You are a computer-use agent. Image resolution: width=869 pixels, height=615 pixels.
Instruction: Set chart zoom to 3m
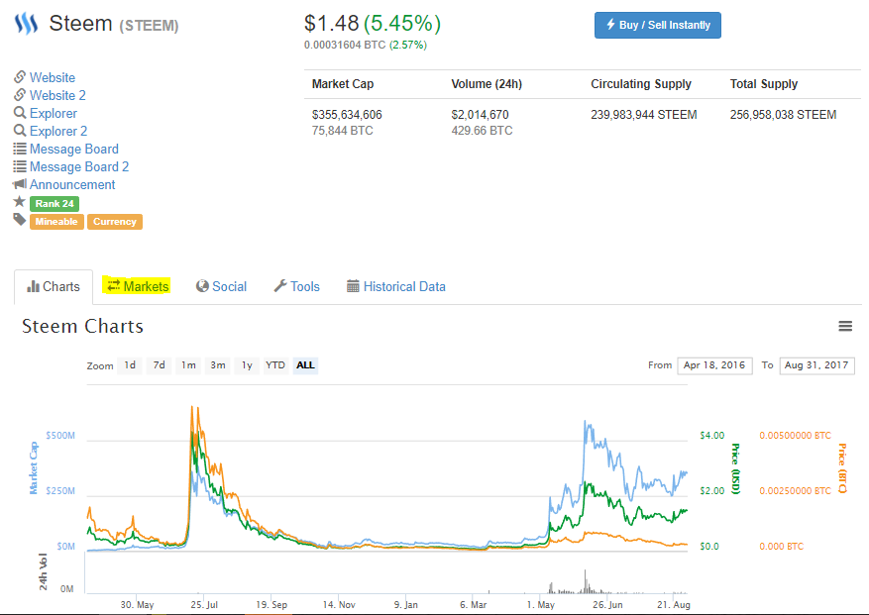pyautogui.click(x=218, y=365)
